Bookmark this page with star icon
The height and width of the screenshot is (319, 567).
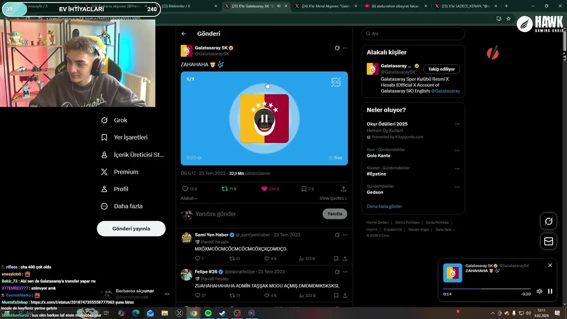click(509, 19)
